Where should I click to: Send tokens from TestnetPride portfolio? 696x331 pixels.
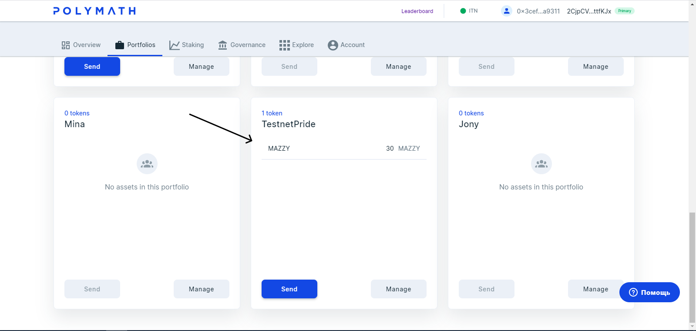tap(289, 289)
